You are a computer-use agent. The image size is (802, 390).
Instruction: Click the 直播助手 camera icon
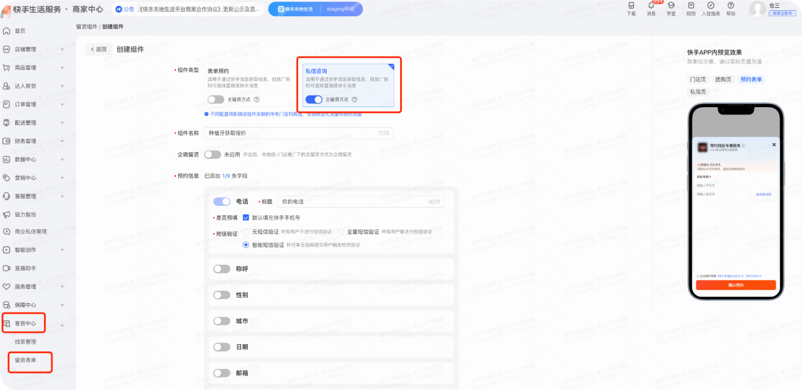point(7,268)
